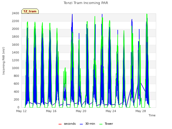Click the 2400 y-axis tick label
172x129 pixels.
[x=16, y=13]
